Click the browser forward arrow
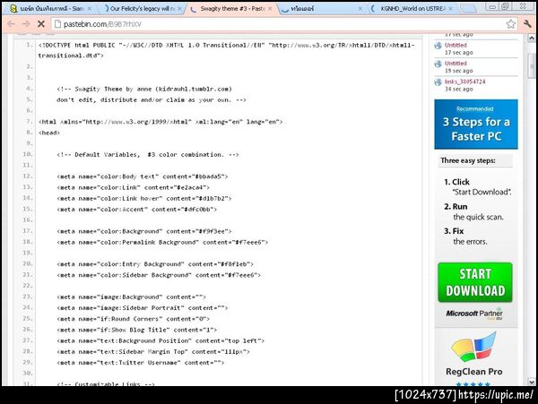This screenshot has width=538, height=404. click(x=26, y=24)
